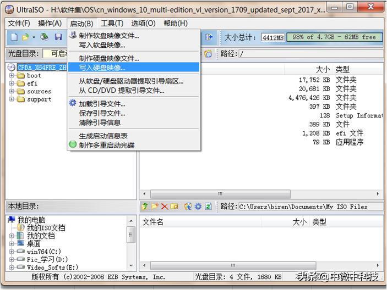The image size is (387, 290).
Task: Open the 操作(A) menu
Action: [50, 24]
